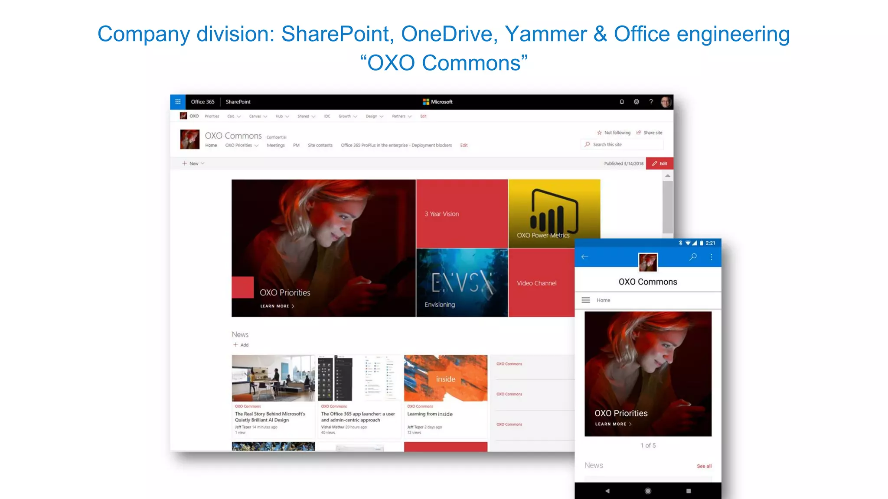The width and height of the screenshot is (888, 499).
Task: Click Edit link after Deployment blockers
Action: (464, 145)
